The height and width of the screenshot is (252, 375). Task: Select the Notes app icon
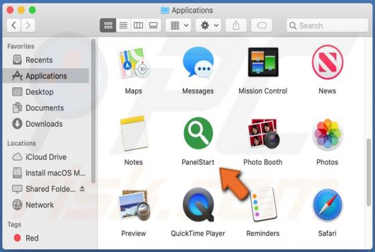pyautogui.click(x=134, y=133)
